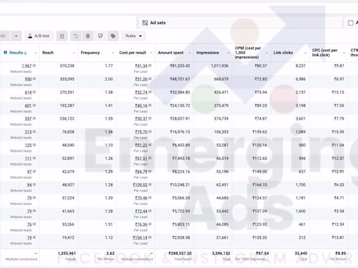Select the ₹288,557.20 total spent value
358x268 pixels.
click(x=180, y=253)
